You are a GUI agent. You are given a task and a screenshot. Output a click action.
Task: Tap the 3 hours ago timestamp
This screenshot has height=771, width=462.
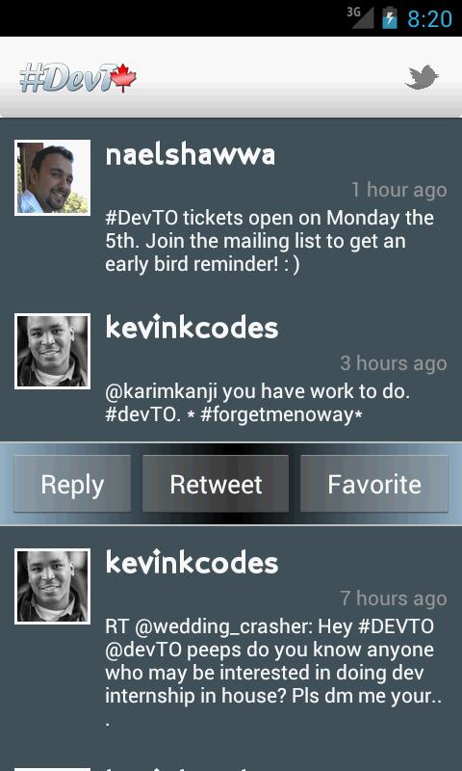point(394,363)
